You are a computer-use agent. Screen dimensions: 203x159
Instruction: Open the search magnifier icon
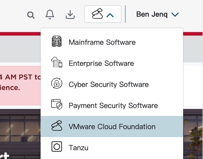point(31,15)
